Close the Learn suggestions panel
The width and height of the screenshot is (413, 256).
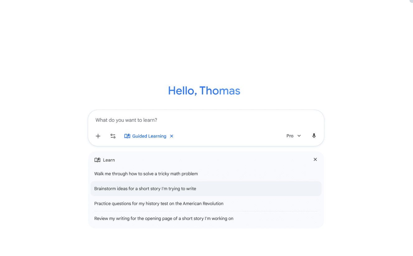pos(315,159)
